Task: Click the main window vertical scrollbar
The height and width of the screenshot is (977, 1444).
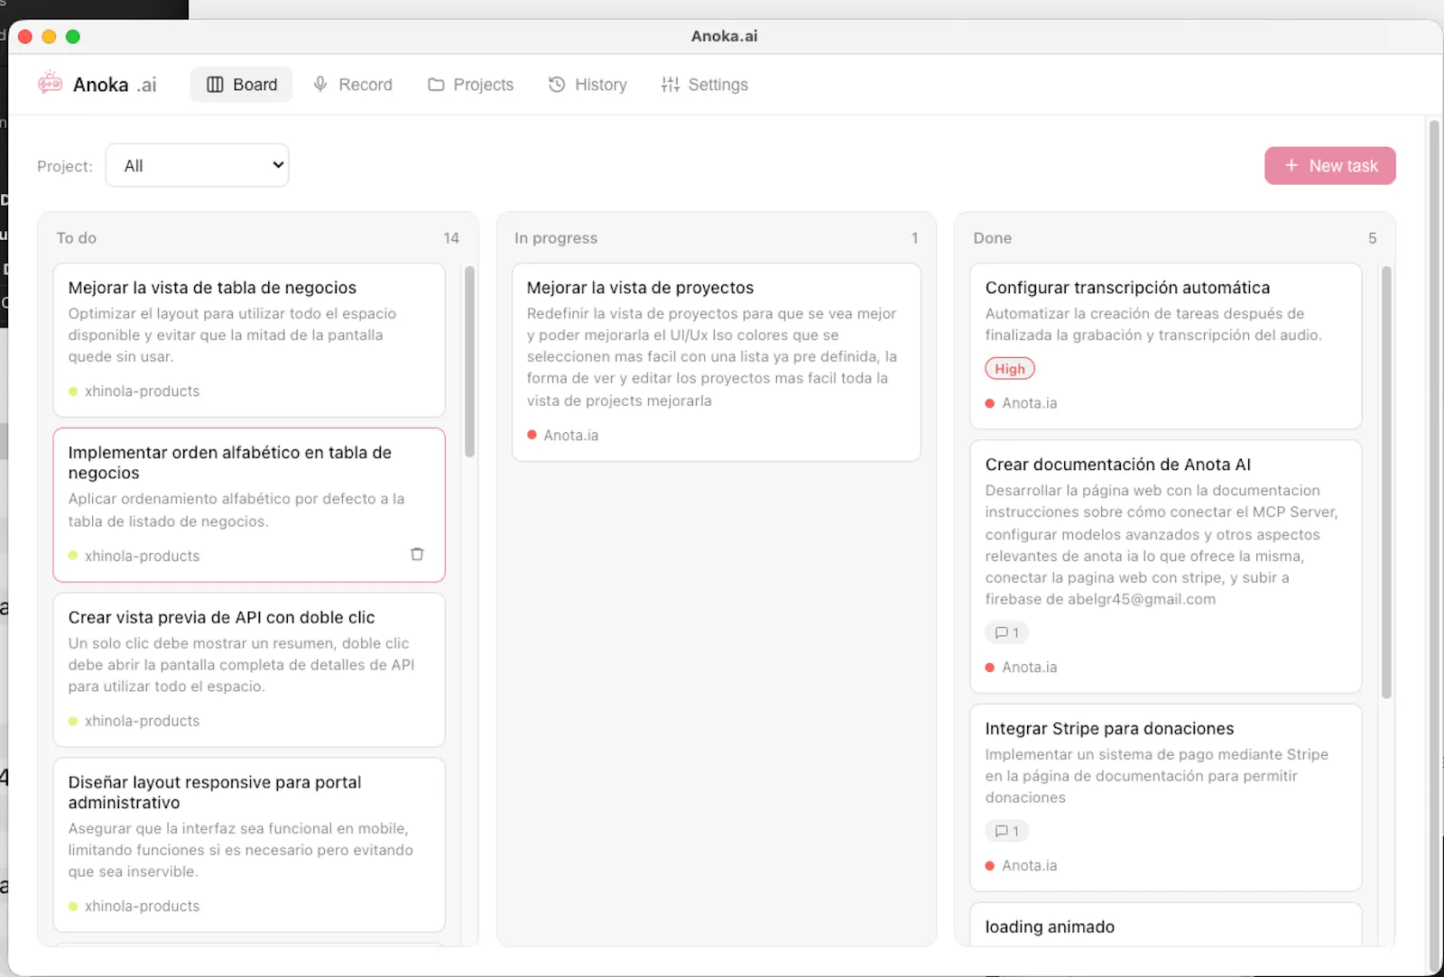Action: point(1434,546)
